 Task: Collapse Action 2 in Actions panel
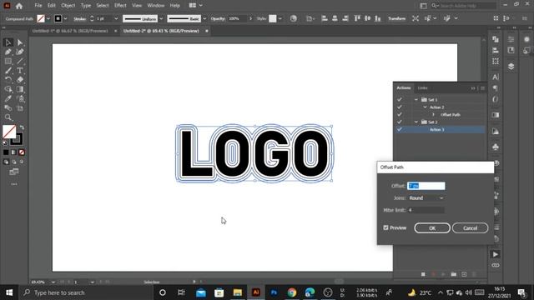pos(425,107)
